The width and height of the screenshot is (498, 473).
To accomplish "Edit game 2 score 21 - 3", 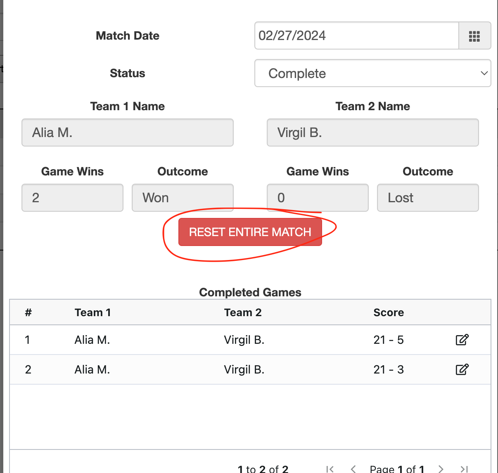I will (x=462, y=369).
